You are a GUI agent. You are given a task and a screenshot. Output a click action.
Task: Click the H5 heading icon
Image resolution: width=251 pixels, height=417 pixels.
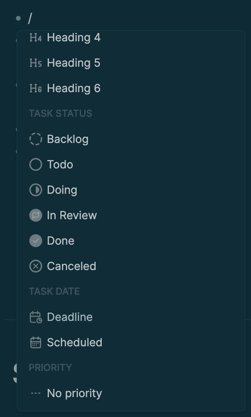pos(35,63)
